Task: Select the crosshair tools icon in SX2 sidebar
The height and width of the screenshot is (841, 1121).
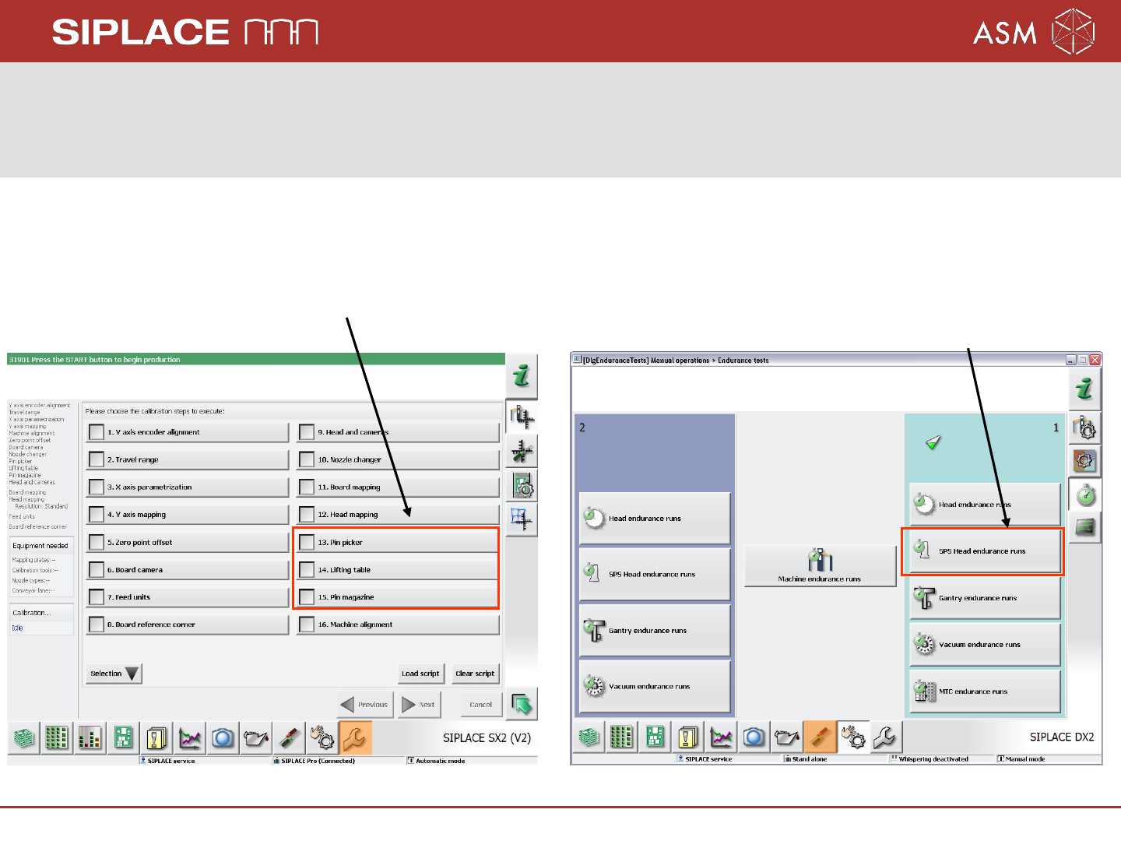Action: (x=522, y=451)
